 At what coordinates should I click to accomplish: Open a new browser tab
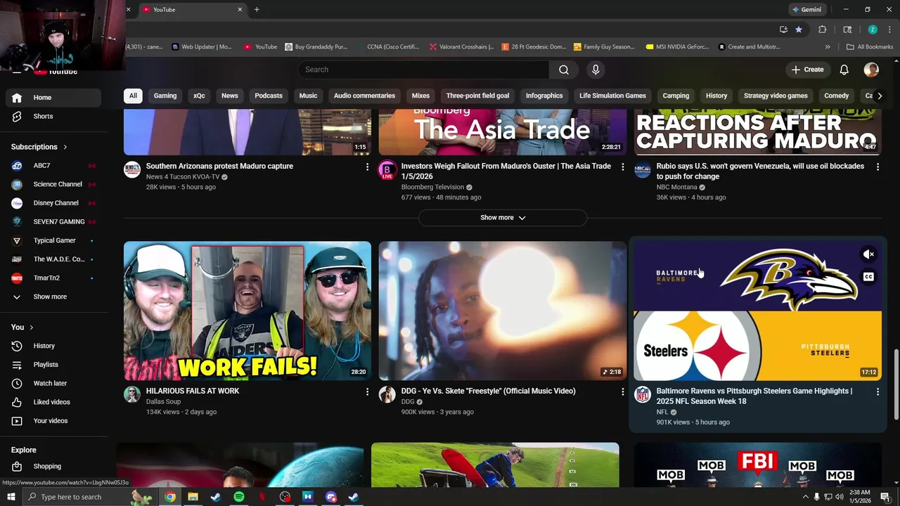click(257, 10)
